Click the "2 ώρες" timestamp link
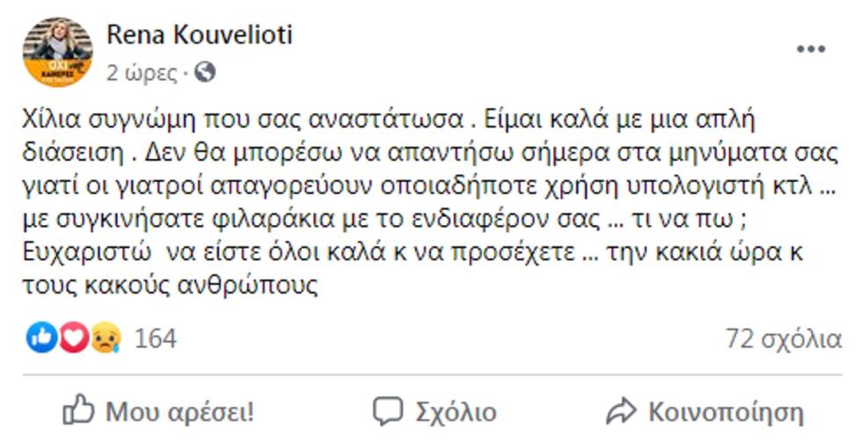862x442 pixels. coord(141,73)
